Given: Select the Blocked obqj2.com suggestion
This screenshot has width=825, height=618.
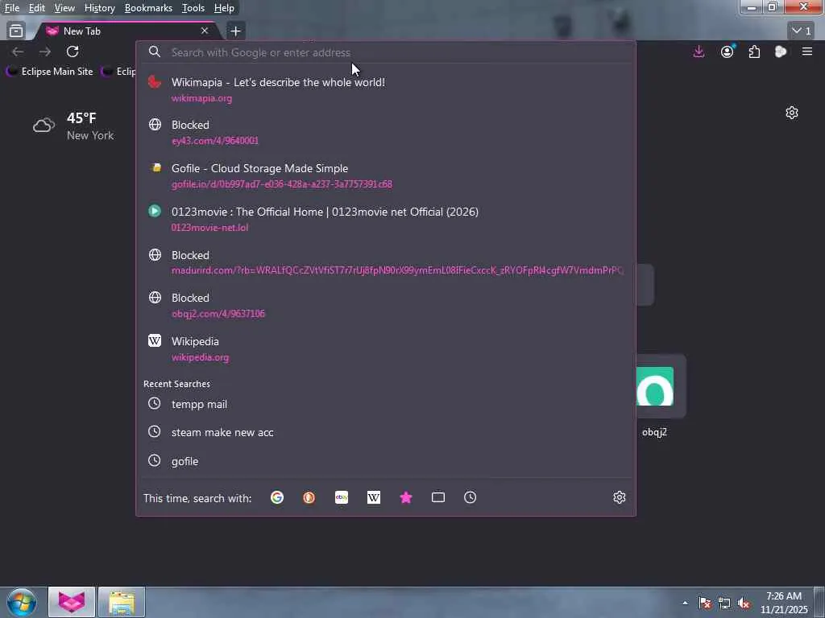Looking at the screenshot, I should [386, 305].
